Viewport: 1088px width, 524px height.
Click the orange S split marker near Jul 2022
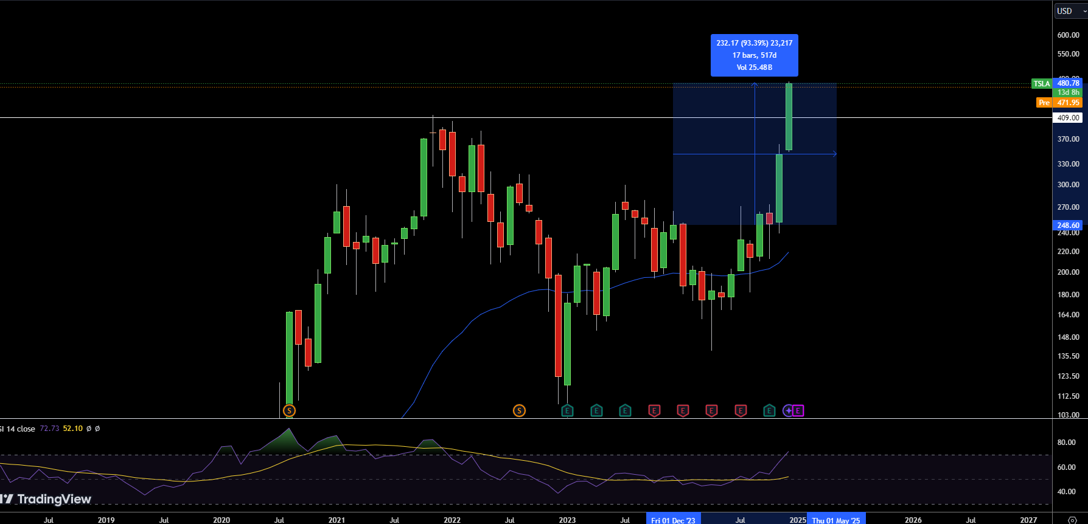[519, 411]
